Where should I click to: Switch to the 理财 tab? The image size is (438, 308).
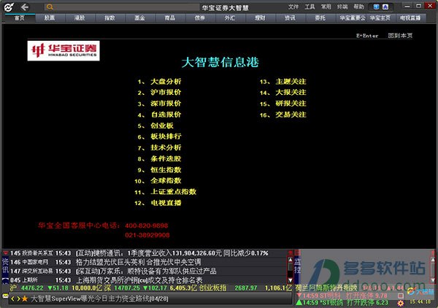tap(260, 18)
